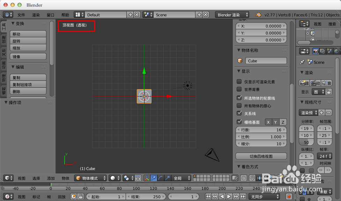Viewport: 341px width, 201px height.
Task: Toggle proportional editing circle icon
Action: pos(244,178)
